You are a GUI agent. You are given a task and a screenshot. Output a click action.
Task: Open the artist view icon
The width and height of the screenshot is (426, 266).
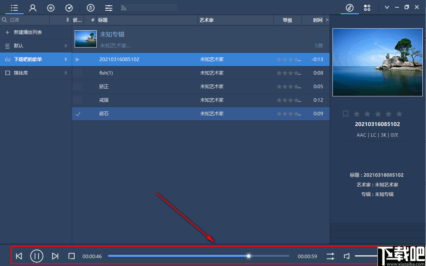coord(32,7)
